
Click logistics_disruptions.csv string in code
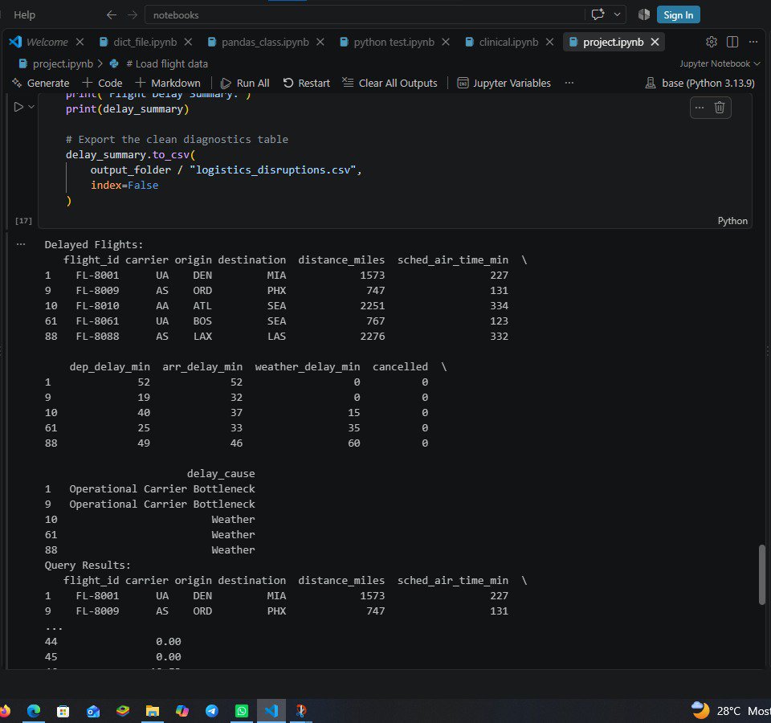[272, 170]
